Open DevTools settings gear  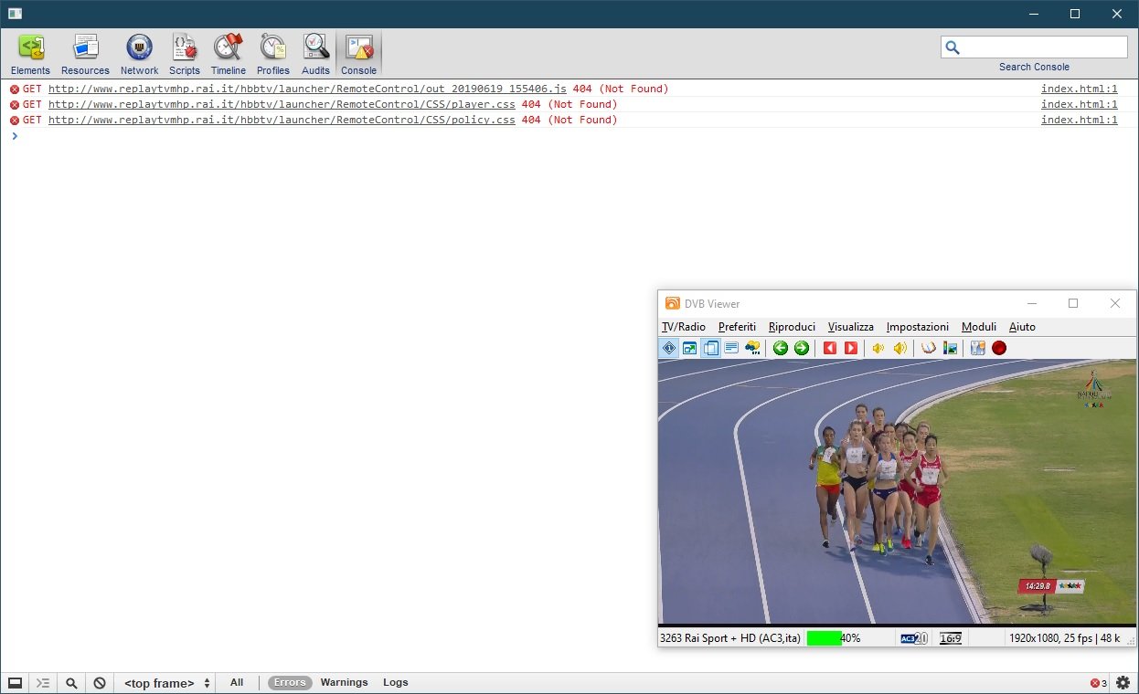click(x=1123, y=683)
